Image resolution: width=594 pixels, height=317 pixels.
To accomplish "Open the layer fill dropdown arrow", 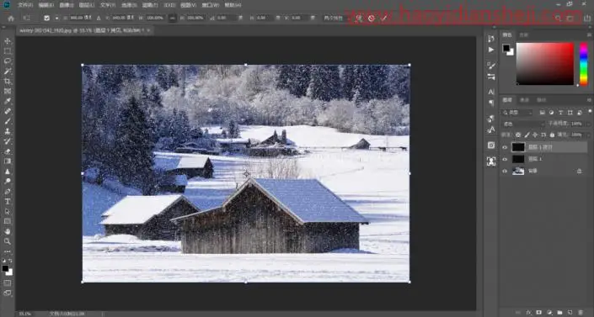I will point(588,135).
